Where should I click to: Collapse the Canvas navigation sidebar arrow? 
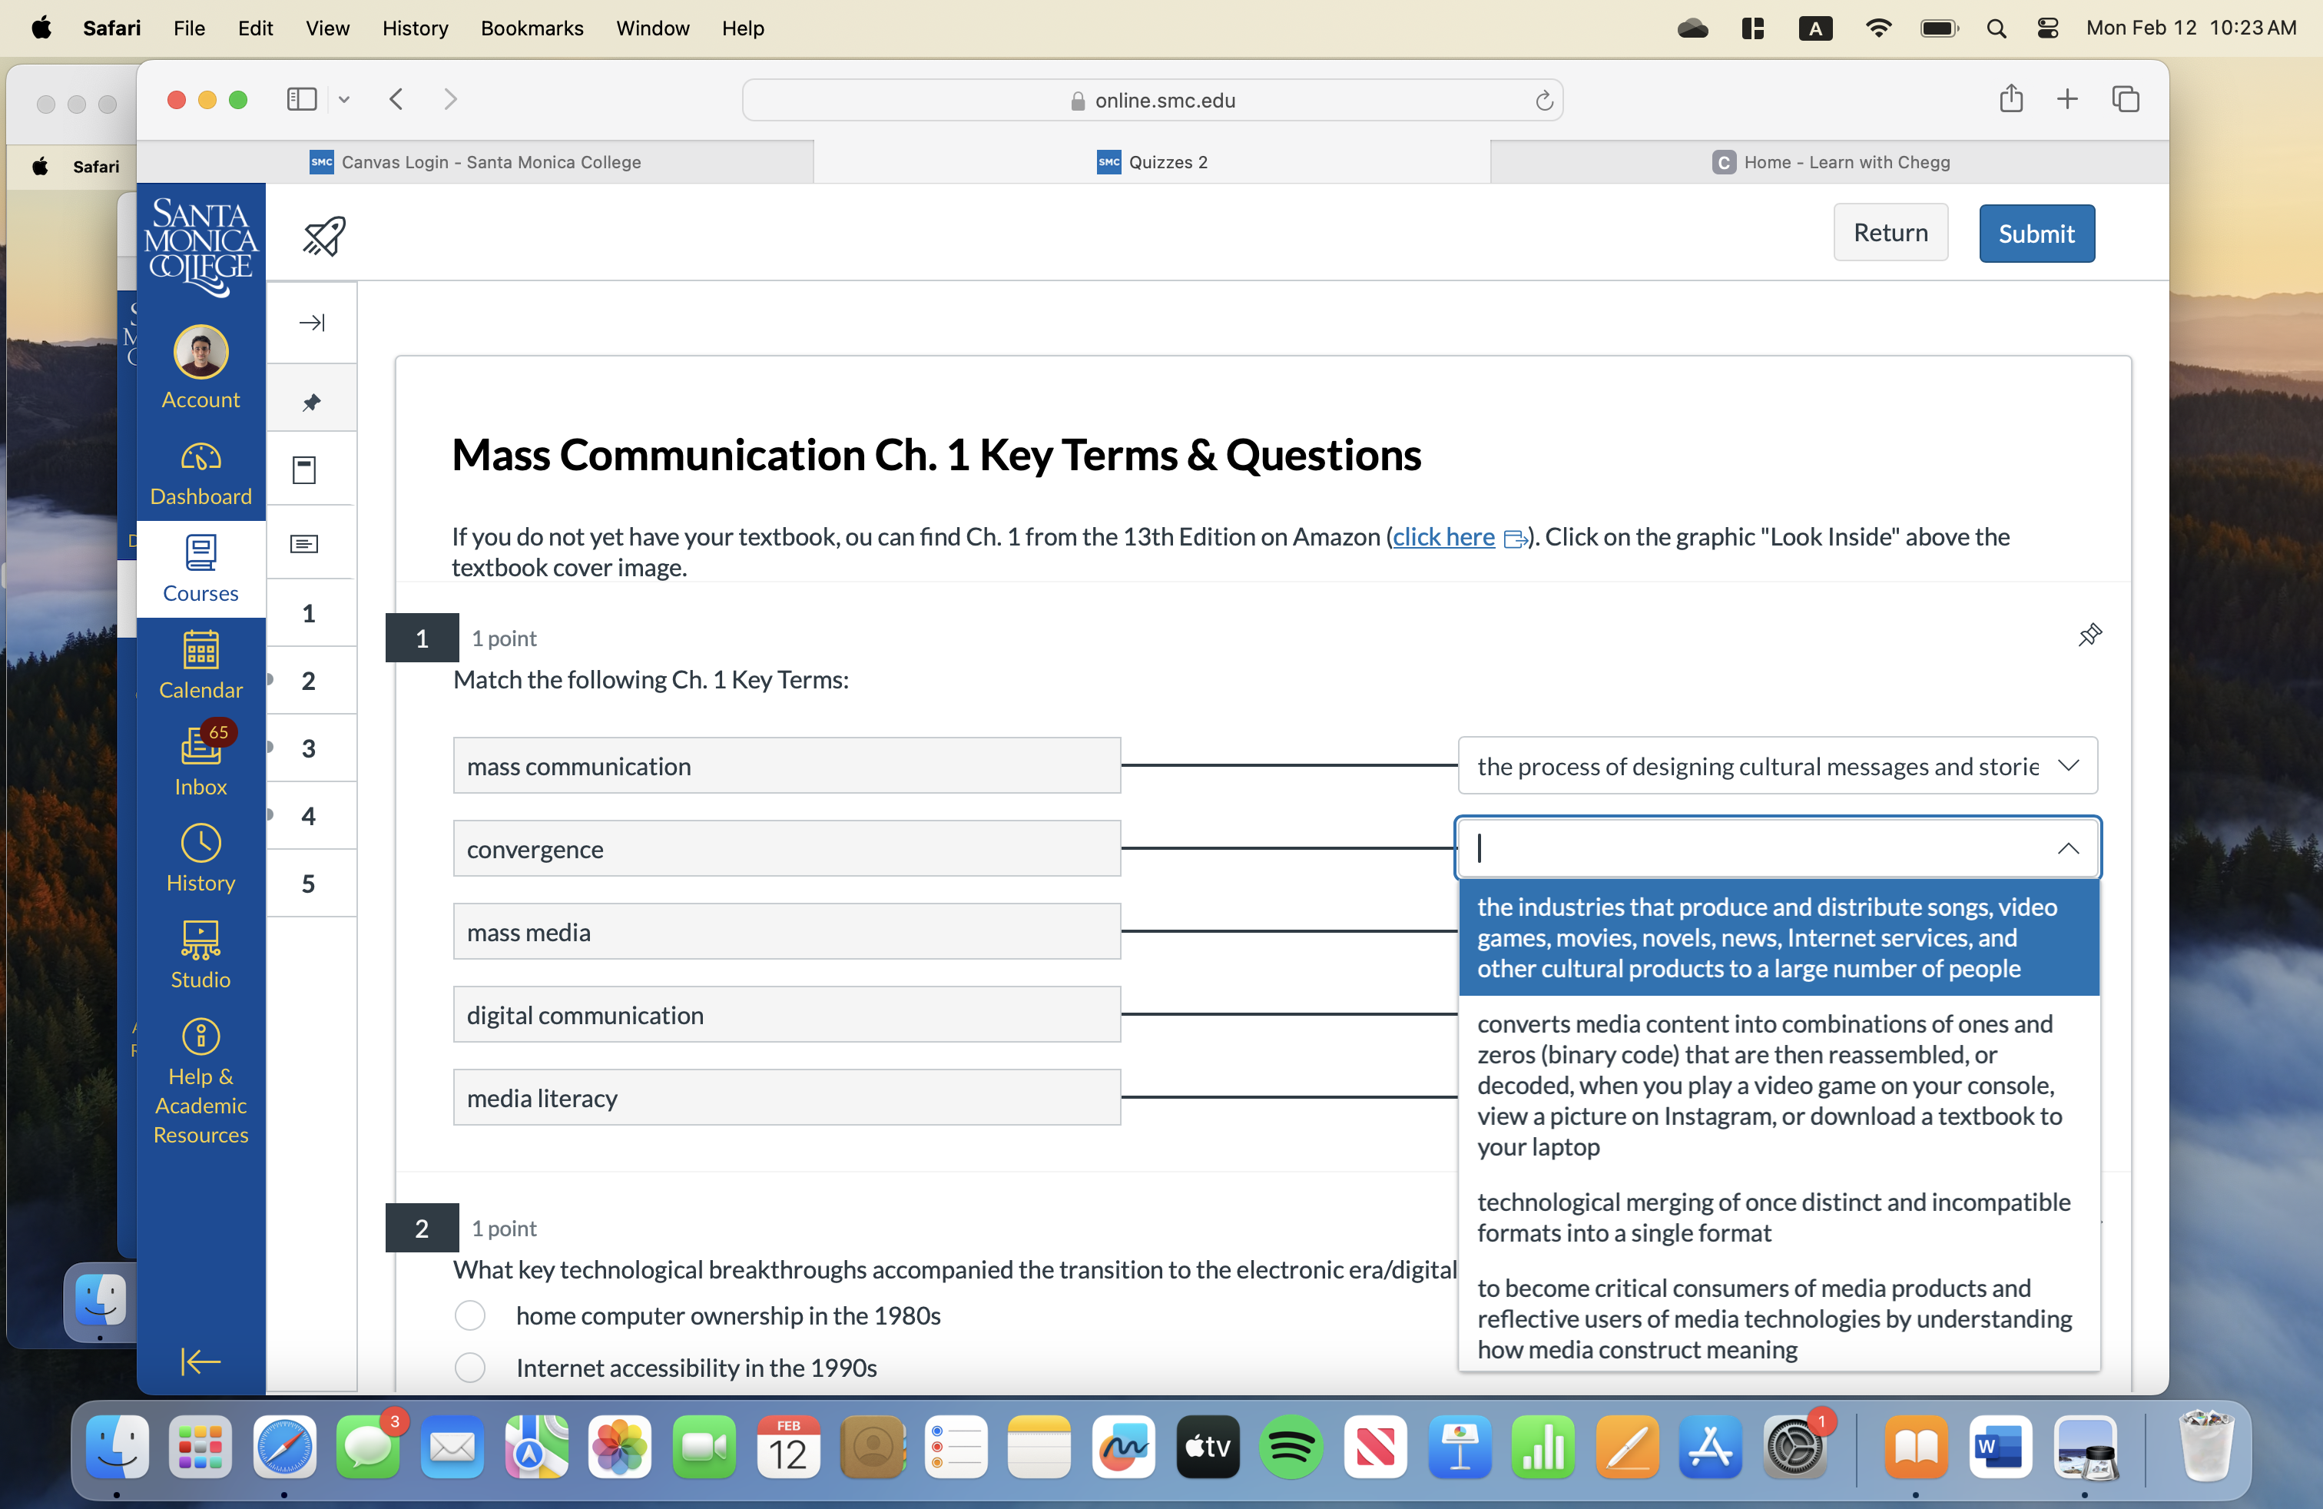pyautogui.click(x=200, y=1361)
